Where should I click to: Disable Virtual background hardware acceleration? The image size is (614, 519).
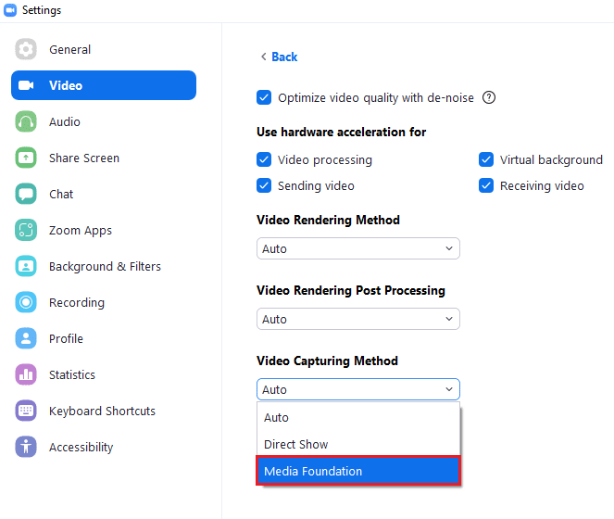pos(486,159)
